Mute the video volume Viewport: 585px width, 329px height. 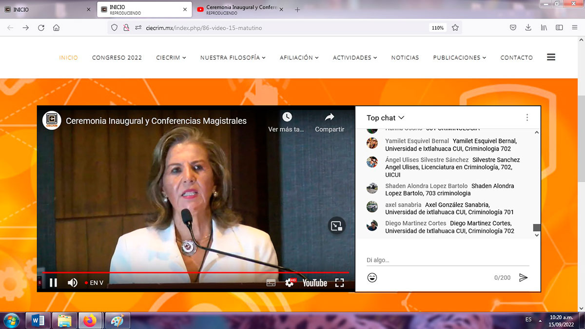(72, 283)
